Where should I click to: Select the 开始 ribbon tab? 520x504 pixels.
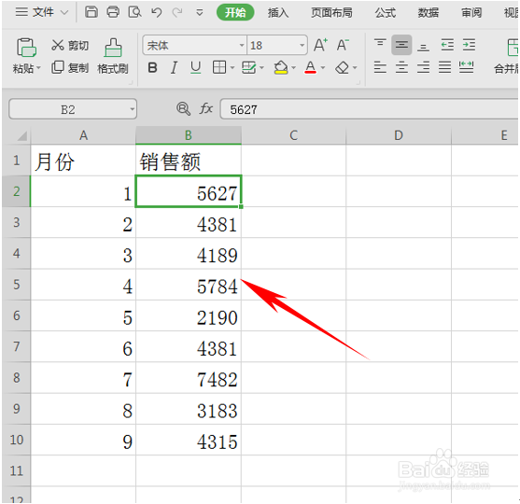(235, 13)
